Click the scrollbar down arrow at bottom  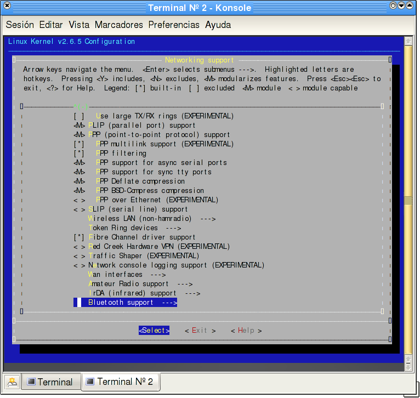(408, 367)
